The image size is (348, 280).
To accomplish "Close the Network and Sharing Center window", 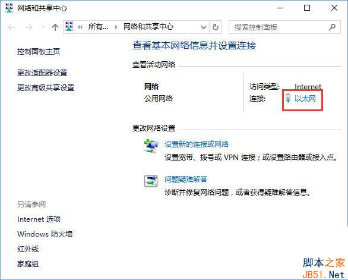I will [x=334, y=8].
